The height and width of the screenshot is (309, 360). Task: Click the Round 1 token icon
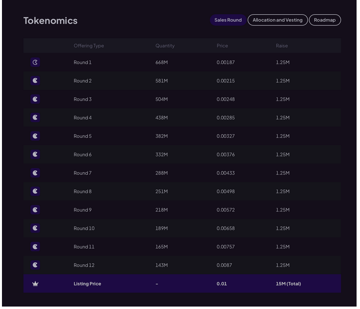click(35, 62)
